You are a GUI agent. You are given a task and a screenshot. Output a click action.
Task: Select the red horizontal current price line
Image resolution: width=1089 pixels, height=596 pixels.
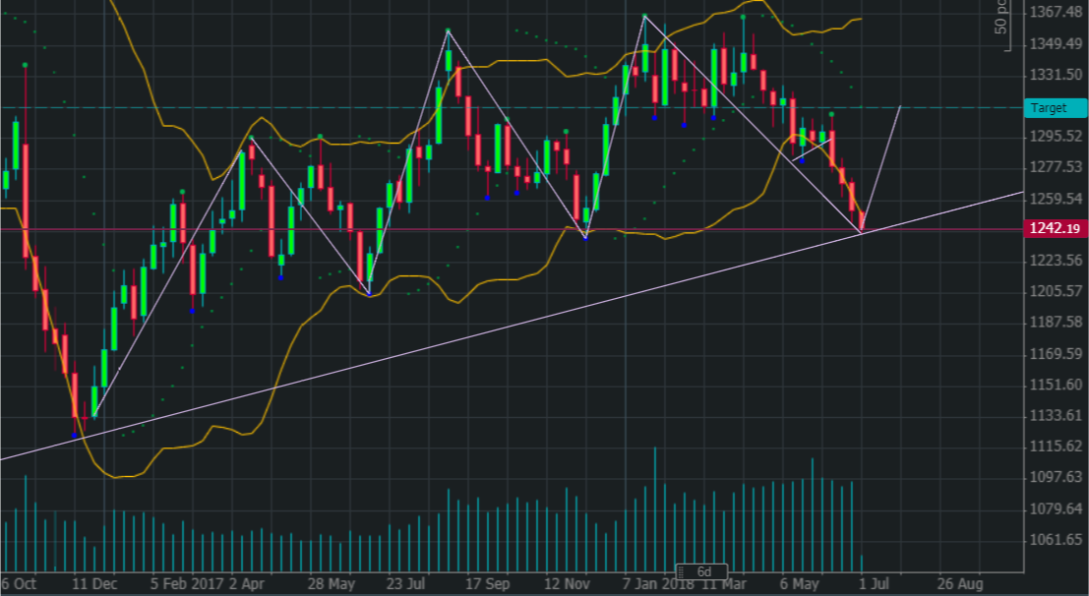(x=512, y=229)
